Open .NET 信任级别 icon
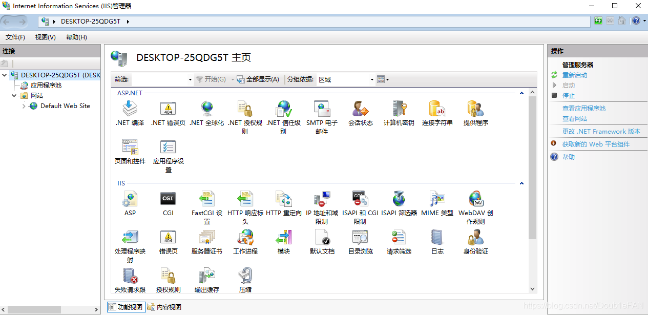The height and width of the screenshot is (315, 648). pos(283,109)
